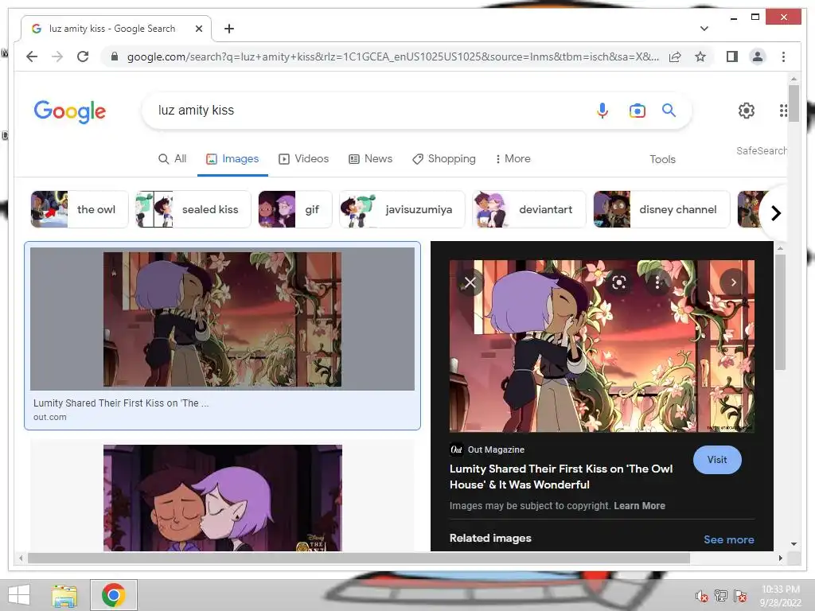815x611 pixels.
Task: Filter by 'javisuzumiya' chip
Action: point(402,209)
